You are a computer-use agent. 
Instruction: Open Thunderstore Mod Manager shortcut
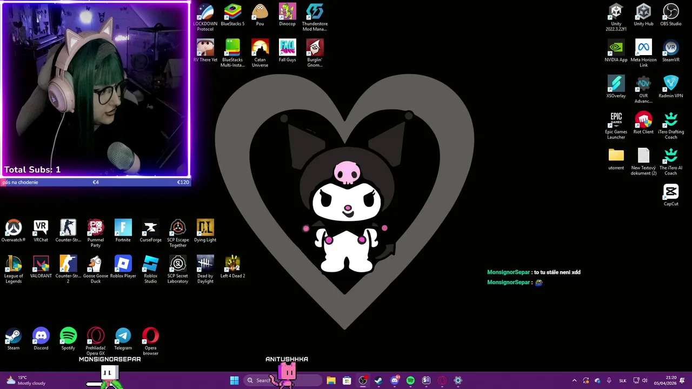coord(315,17)
